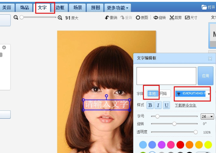
Task: Pick the lime yellow color swatch
Action: 208,145
